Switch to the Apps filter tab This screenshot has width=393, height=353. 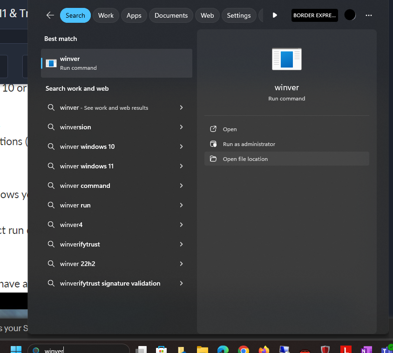134,15
